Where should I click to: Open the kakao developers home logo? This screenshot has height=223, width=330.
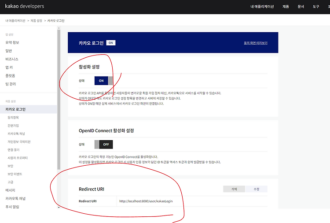pos(24,6)
